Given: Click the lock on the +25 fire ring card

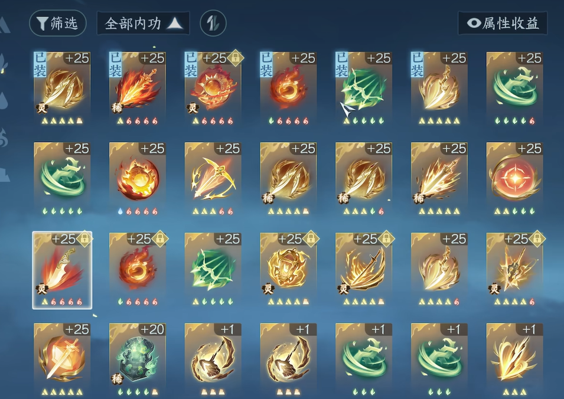Looking at the screenshot, I should pyautogui.click(x=160, y=238).
